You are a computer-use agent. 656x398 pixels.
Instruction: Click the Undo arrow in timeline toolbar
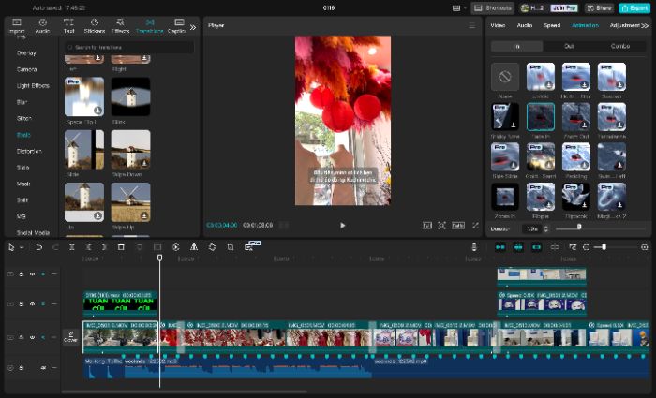click(39, 247)
